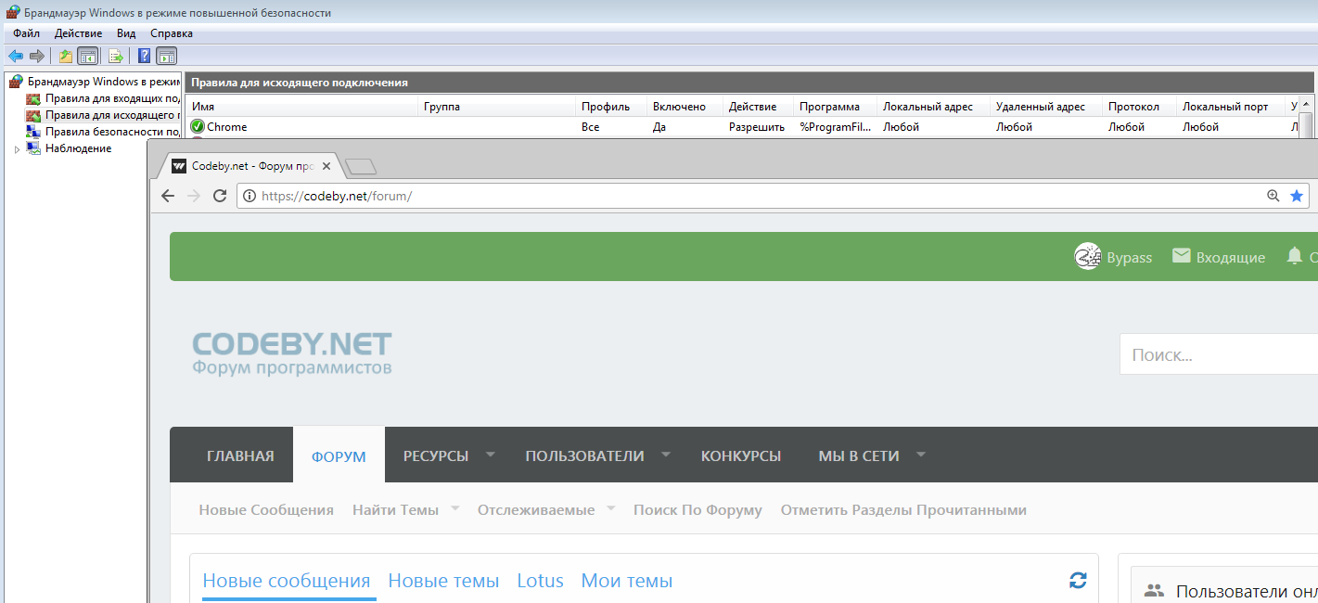The width and height of the screenshot is (1318, 603).
Task: Reload the Codeby page in Chrome
Action: [220, 196]
